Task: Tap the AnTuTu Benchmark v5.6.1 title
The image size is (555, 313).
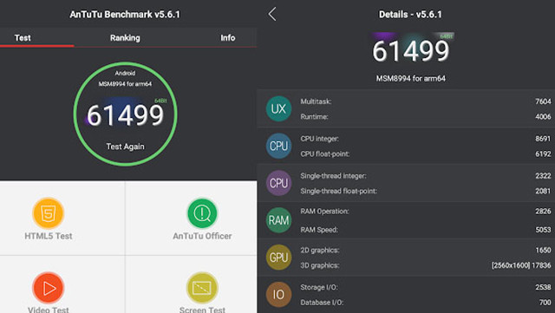Action: [x=125, y=15]
